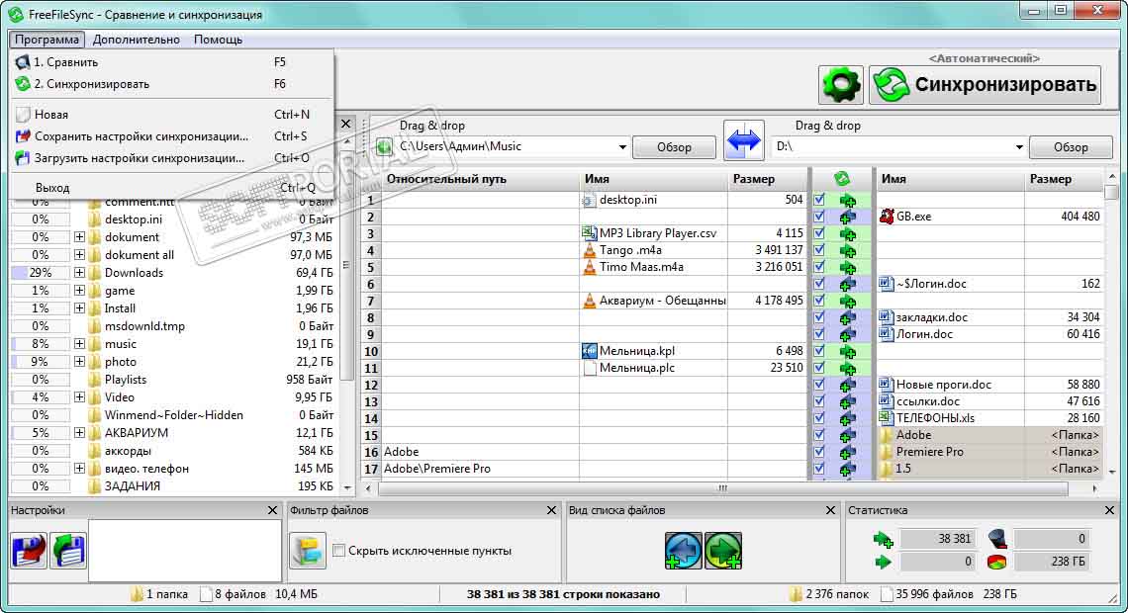
Task: Click save configuration icon in Настройки panel
Action: pyautogui.click(x=30, y=551)
